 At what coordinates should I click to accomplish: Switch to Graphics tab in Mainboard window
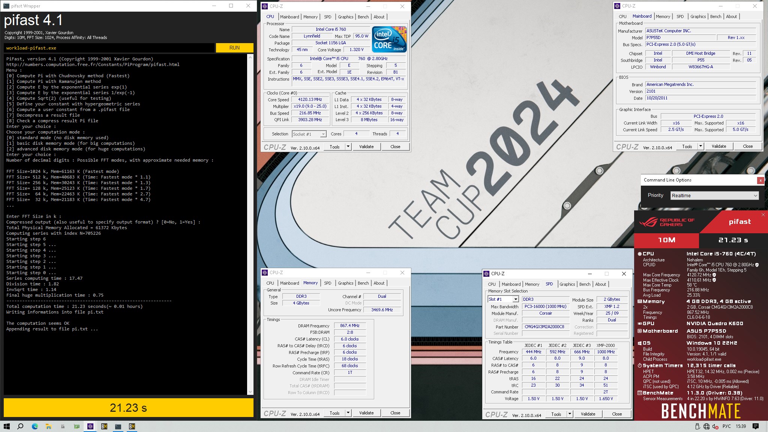[698, 16]
